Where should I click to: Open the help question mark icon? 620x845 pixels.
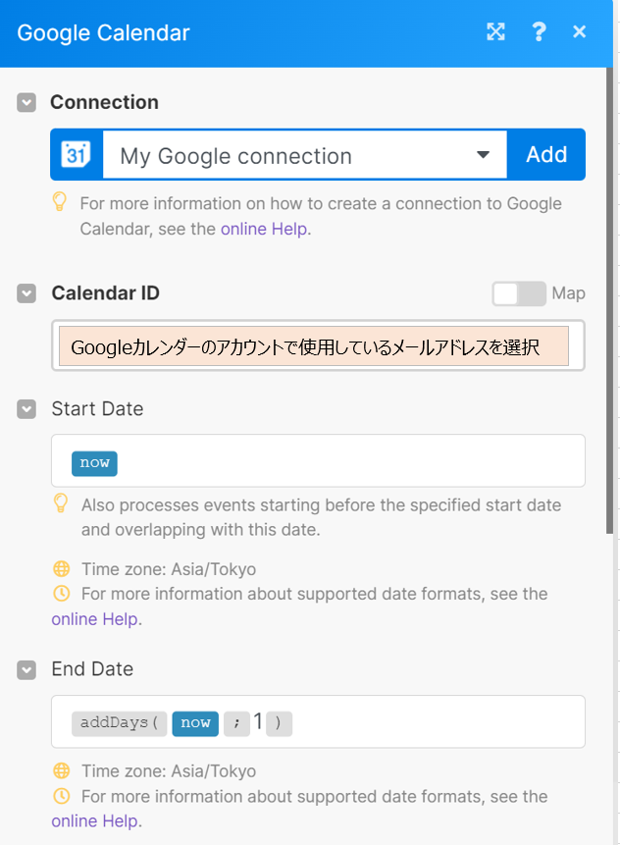coord(539,31)
